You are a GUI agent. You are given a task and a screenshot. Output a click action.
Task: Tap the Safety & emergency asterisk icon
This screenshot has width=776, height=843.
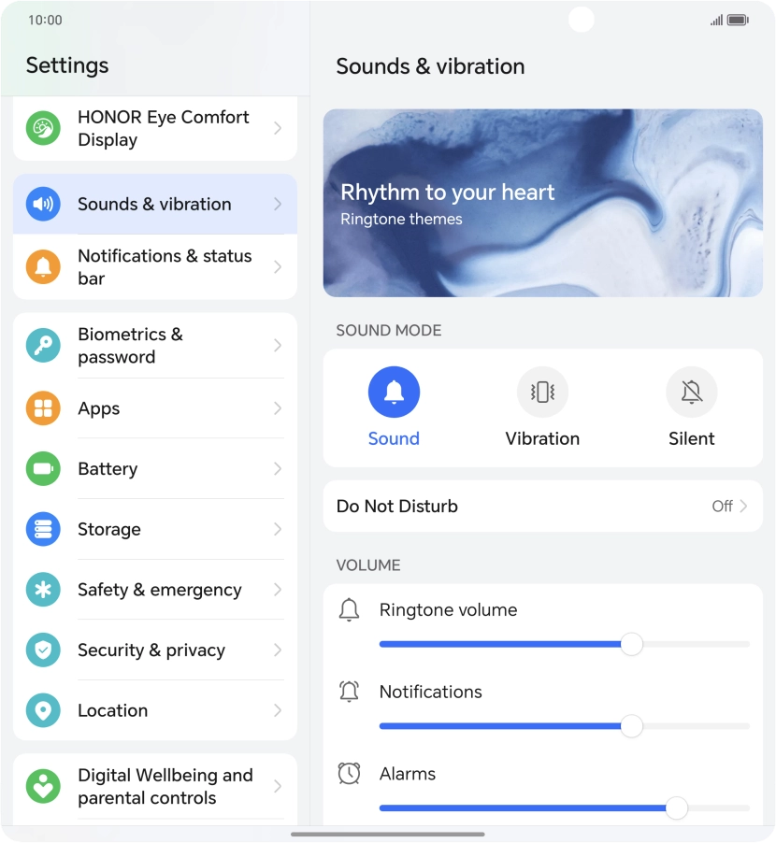tap(43, 590)
